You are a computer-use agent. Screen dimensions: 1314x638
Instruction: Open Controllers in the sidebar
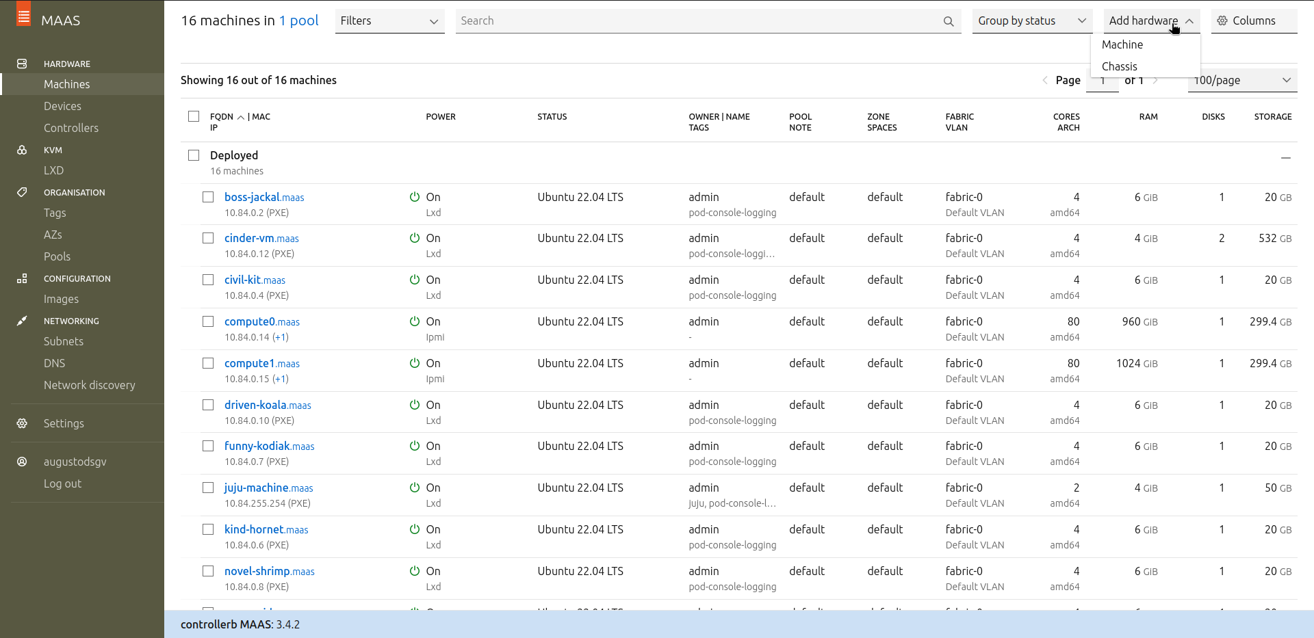[71, 128]
